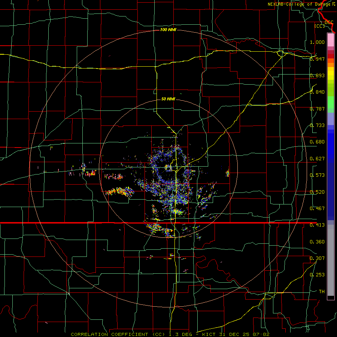The width and height of the screenshot is (337, 337).
Task: Click the [CC] legend unit label
Action: click(319, 26)
